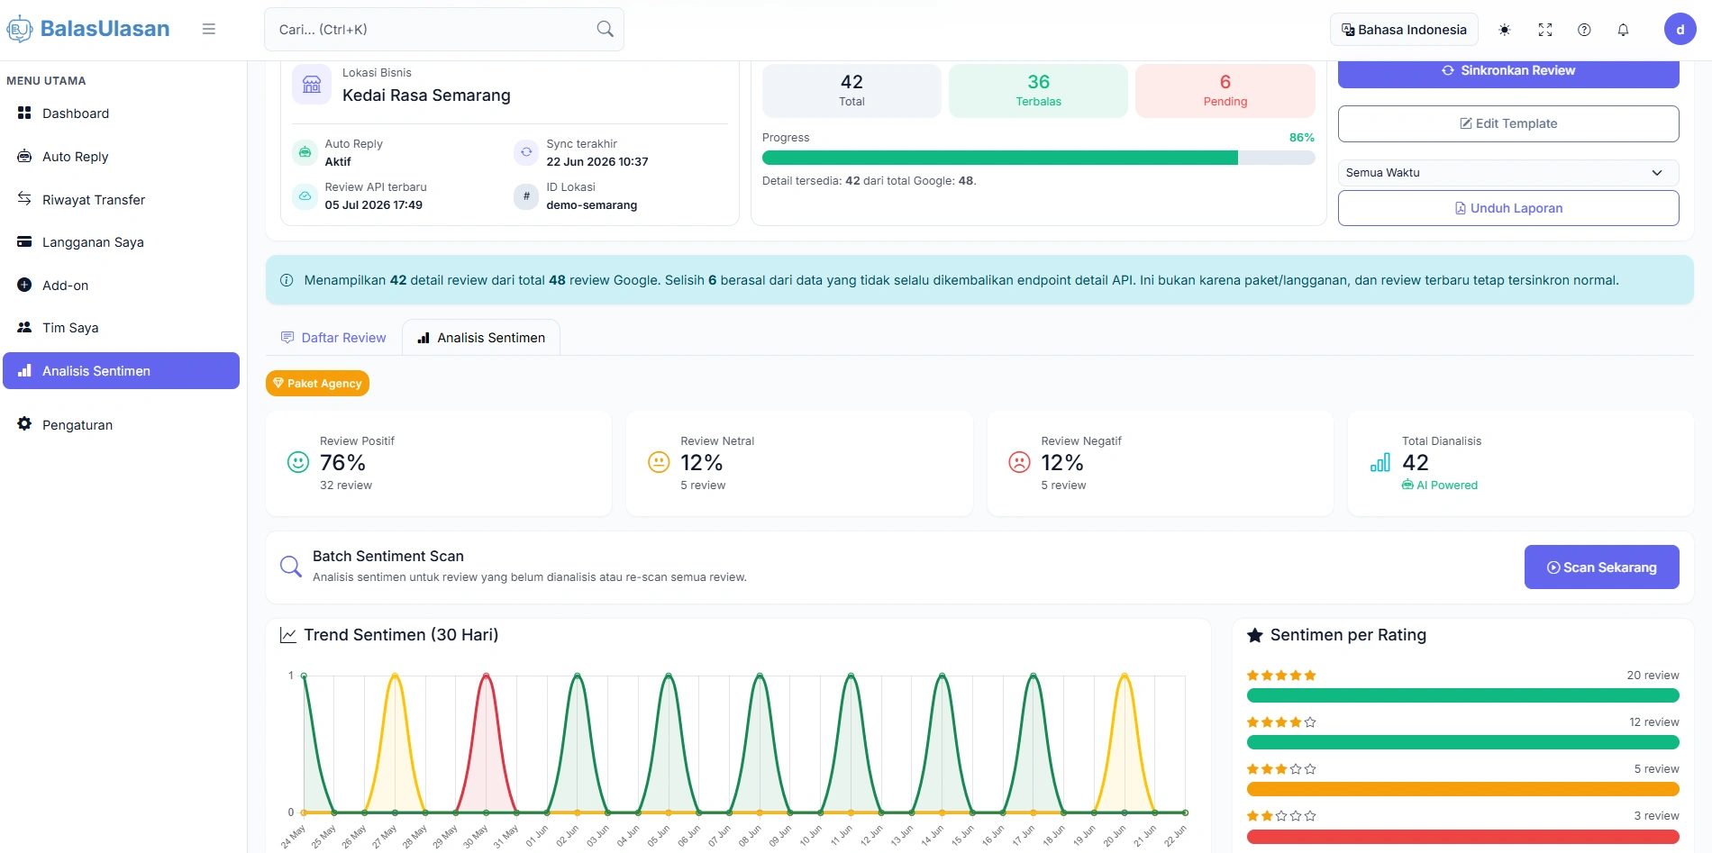This screenshot has height=853, width=1712.
Task: Select the Analisis Sentimen tab
Action: (x=481, y=338)
